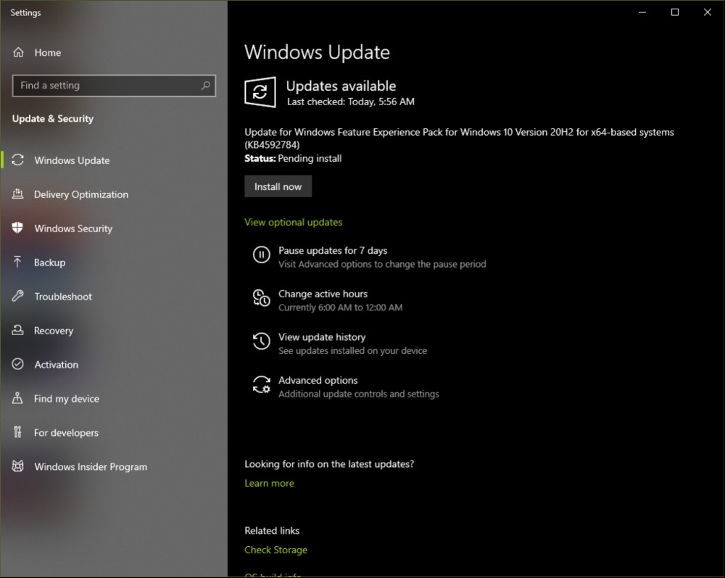The image size is (725, 578).
Task: Click the Find my device icon
Action: [x=17, y=398]
